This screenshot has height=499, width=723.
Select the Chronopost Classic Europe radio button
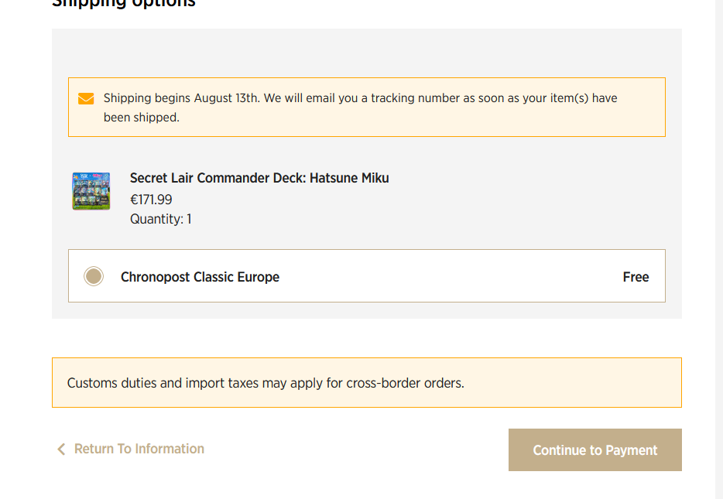(x=94, y=276)
